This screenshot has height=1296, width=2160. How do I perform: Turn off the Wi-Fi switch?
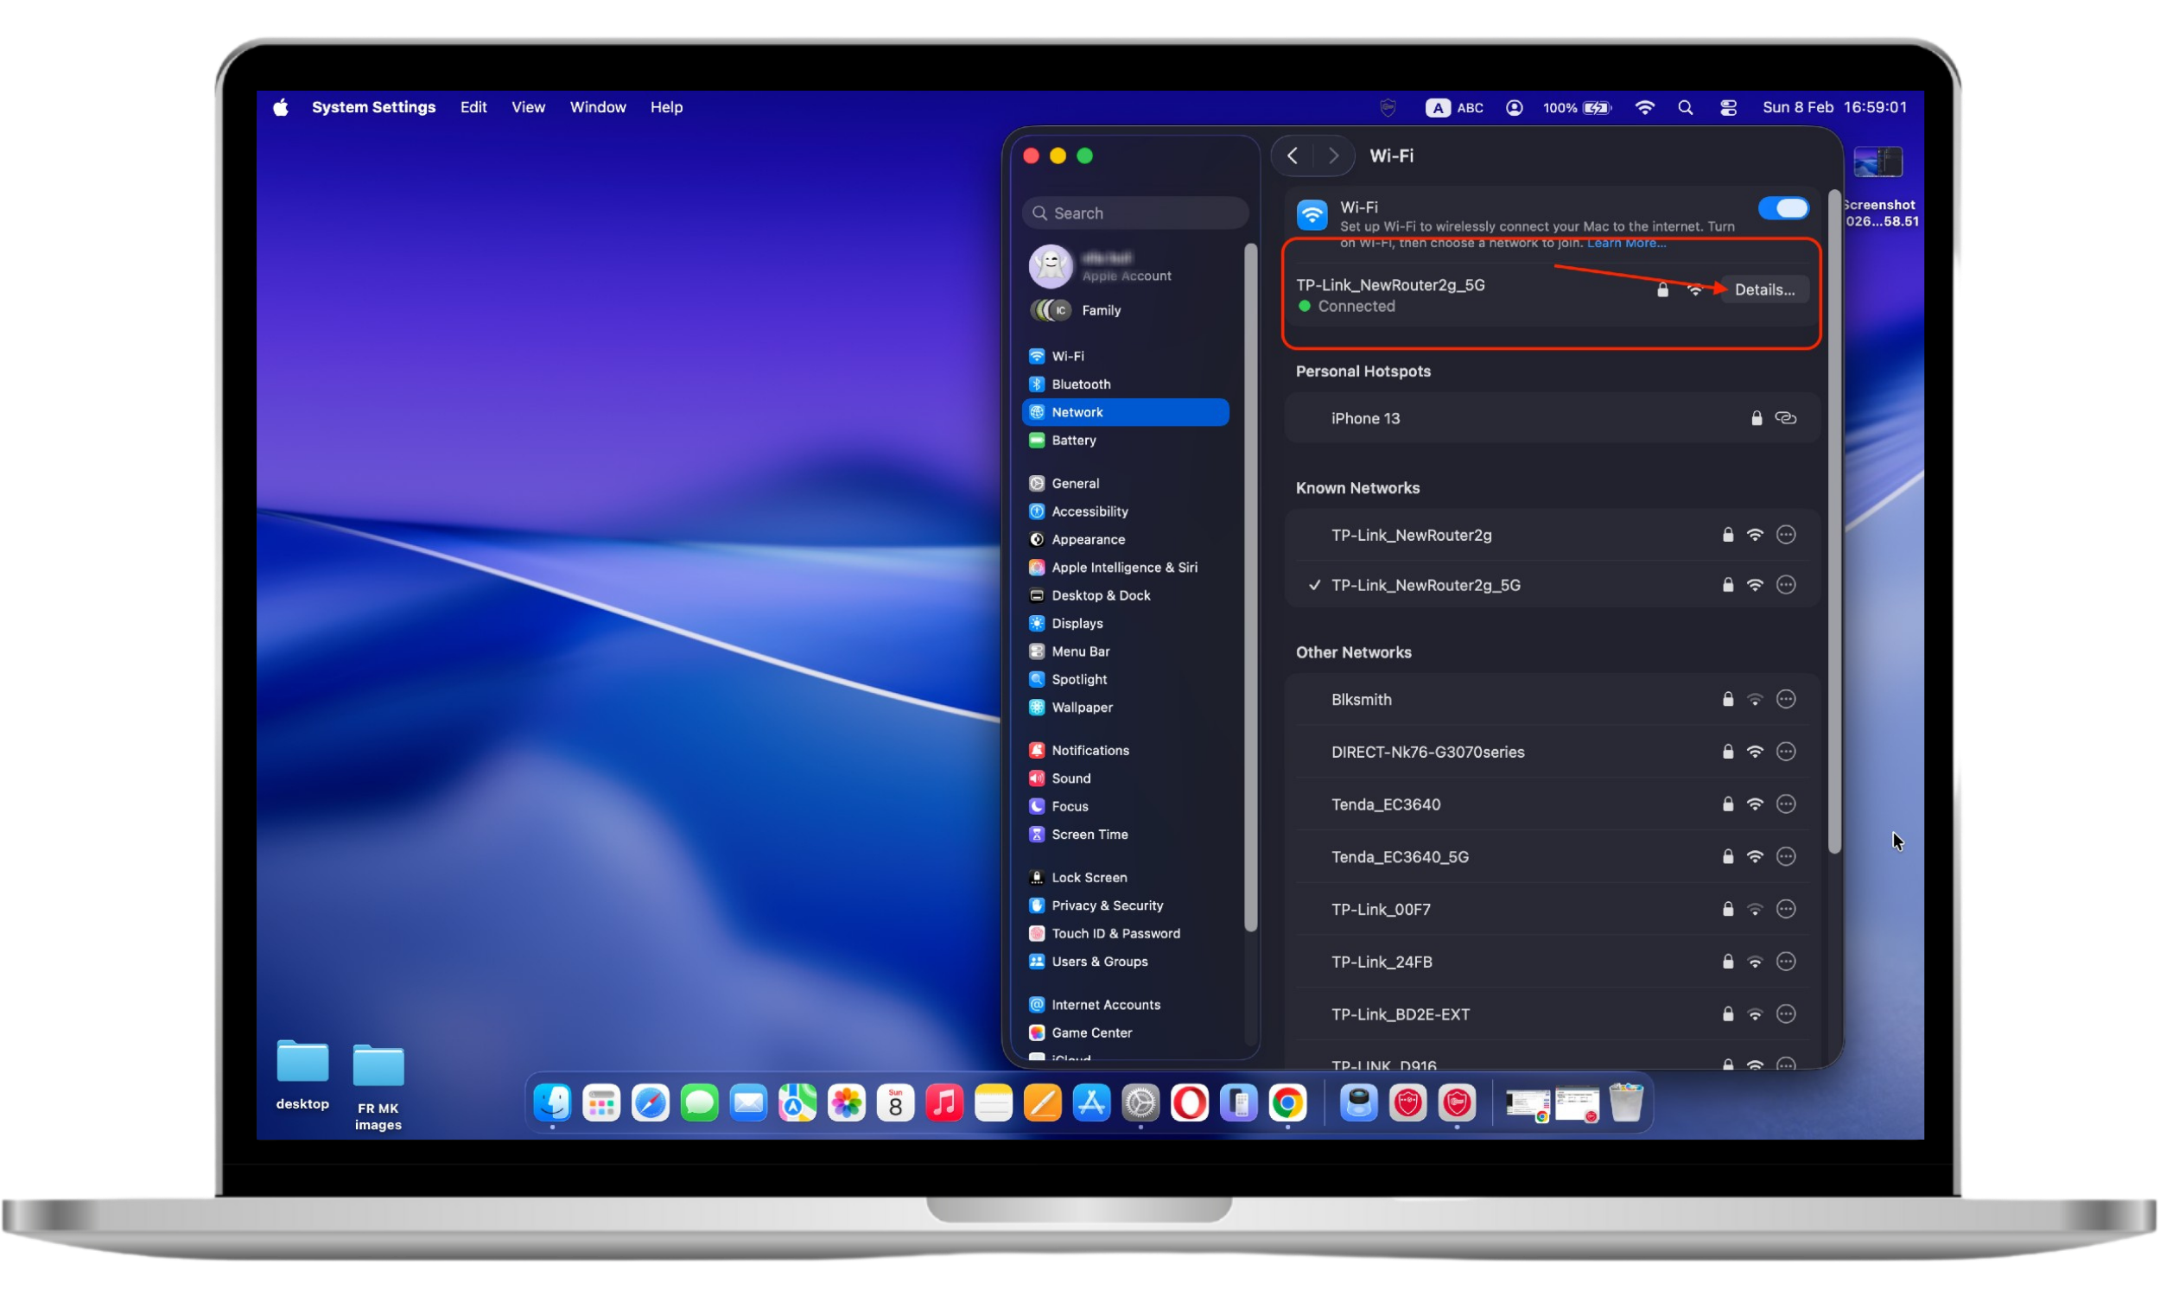[1782, 208]
